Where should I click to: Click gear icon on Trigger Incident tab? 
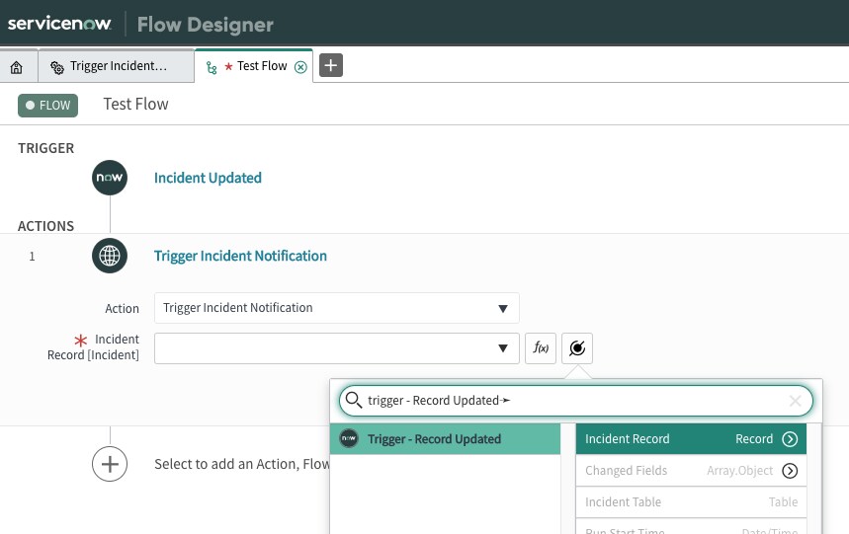[x=57, y=67]
